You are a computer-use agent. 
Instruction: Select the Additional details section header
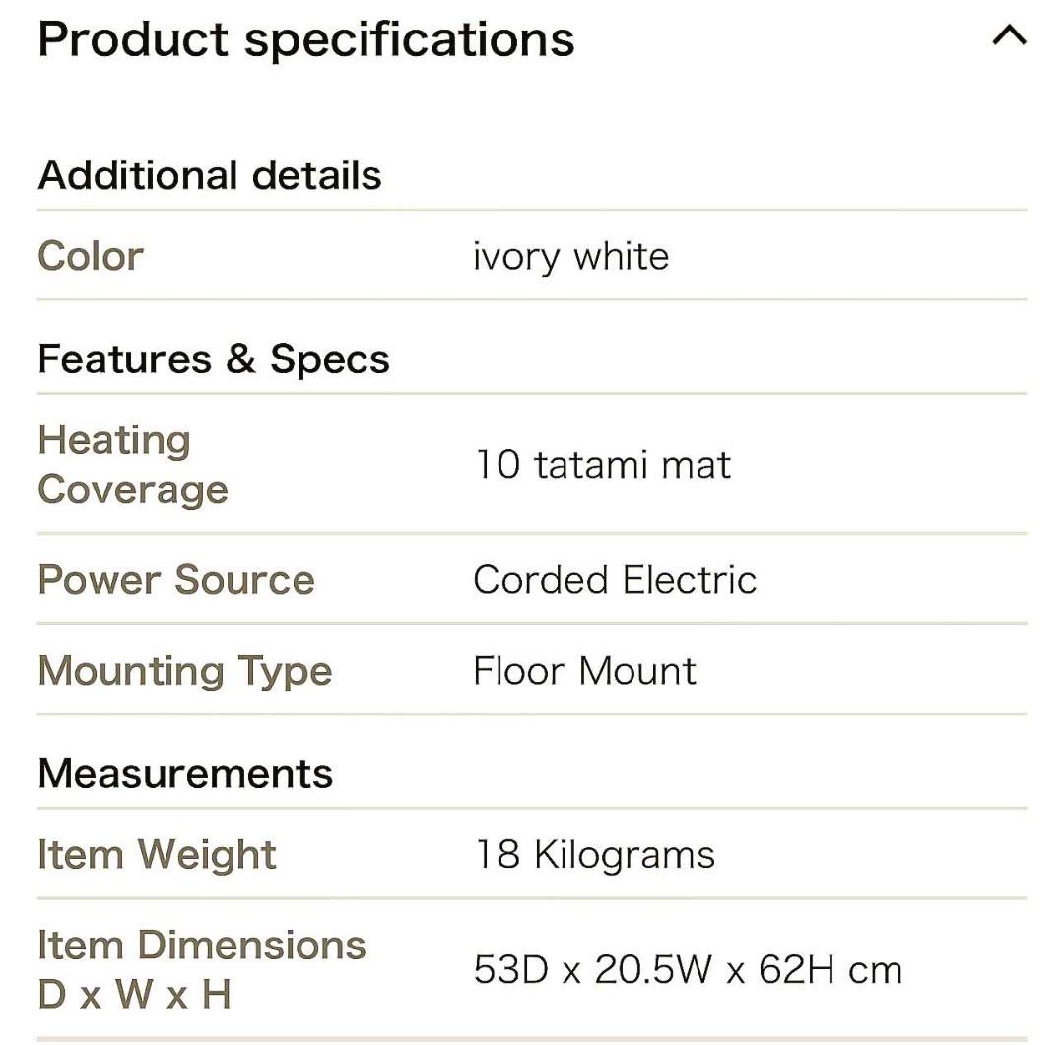[x=209, y=175]
